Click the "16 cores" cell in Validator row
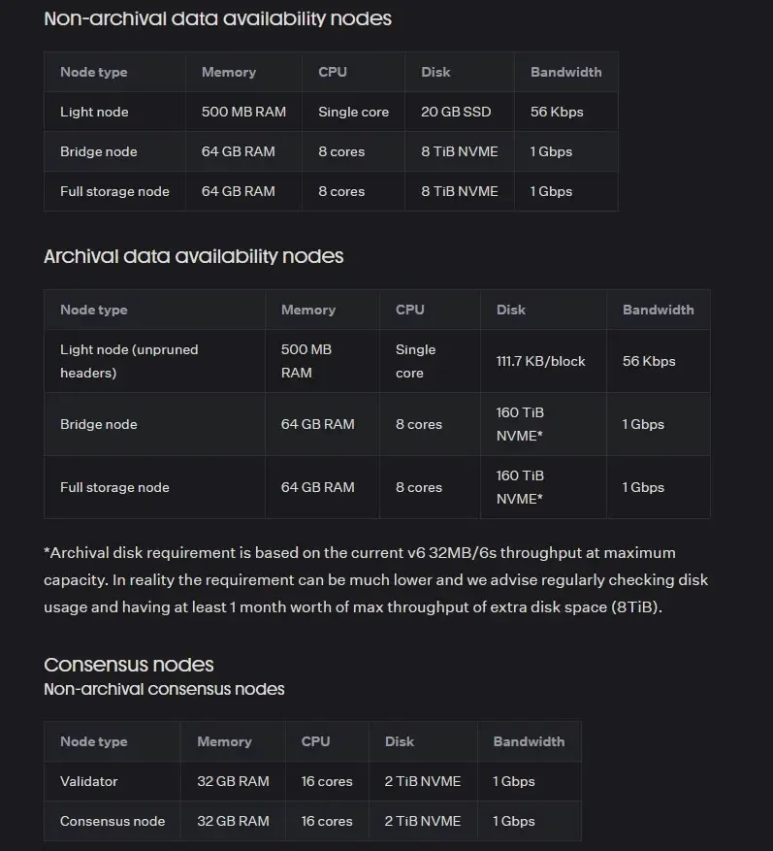Viewport: 773px width, 851px height. pos(327,781)
